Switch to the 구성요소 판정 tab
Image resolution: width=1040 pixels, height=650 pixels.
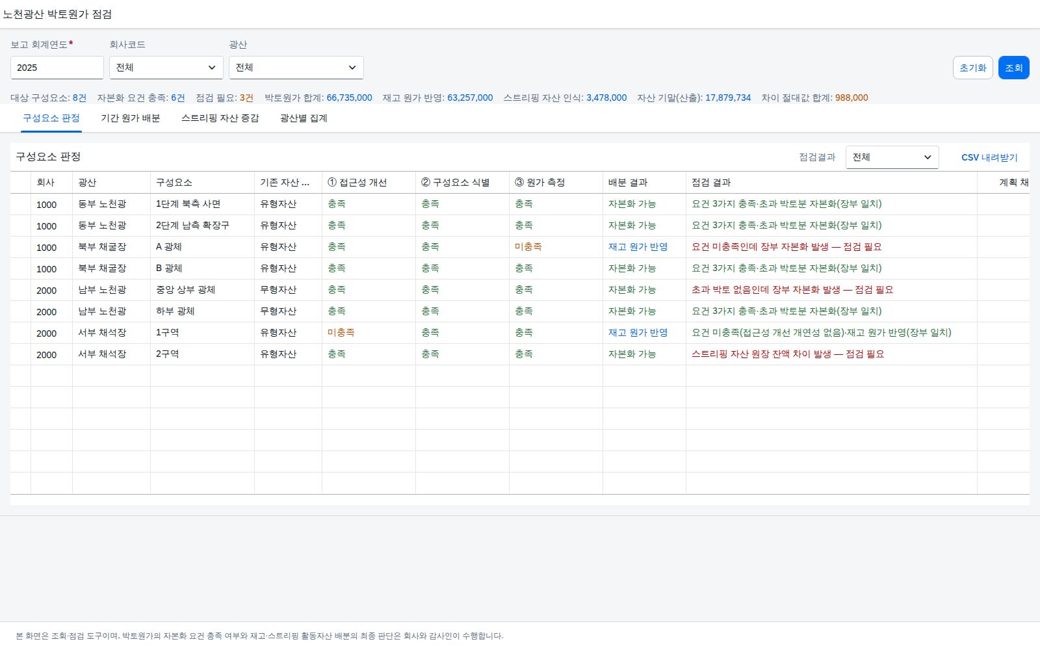tap(51, 118)
